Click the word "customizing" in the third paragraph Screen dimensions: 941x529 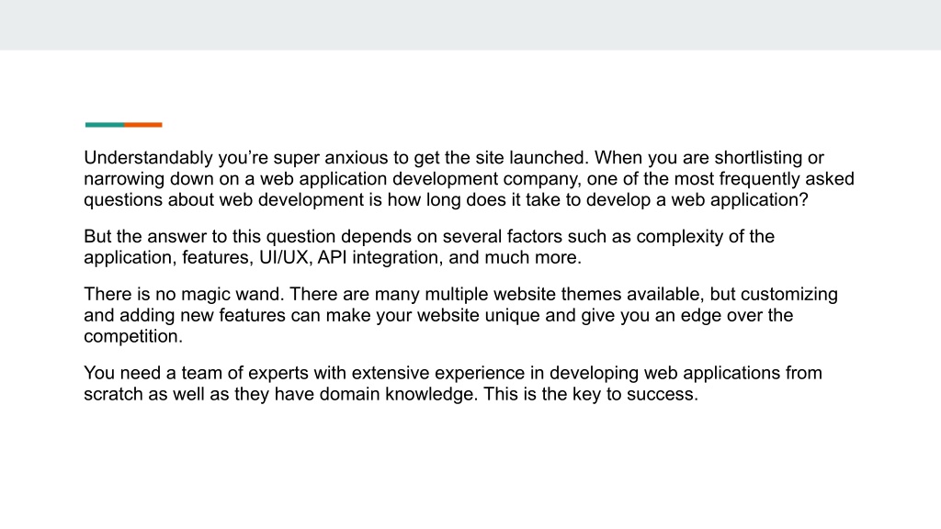pos(789,294)
